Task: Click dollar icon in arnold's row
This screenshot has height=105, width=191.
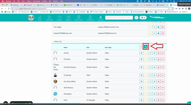Action: pos(150,53)
